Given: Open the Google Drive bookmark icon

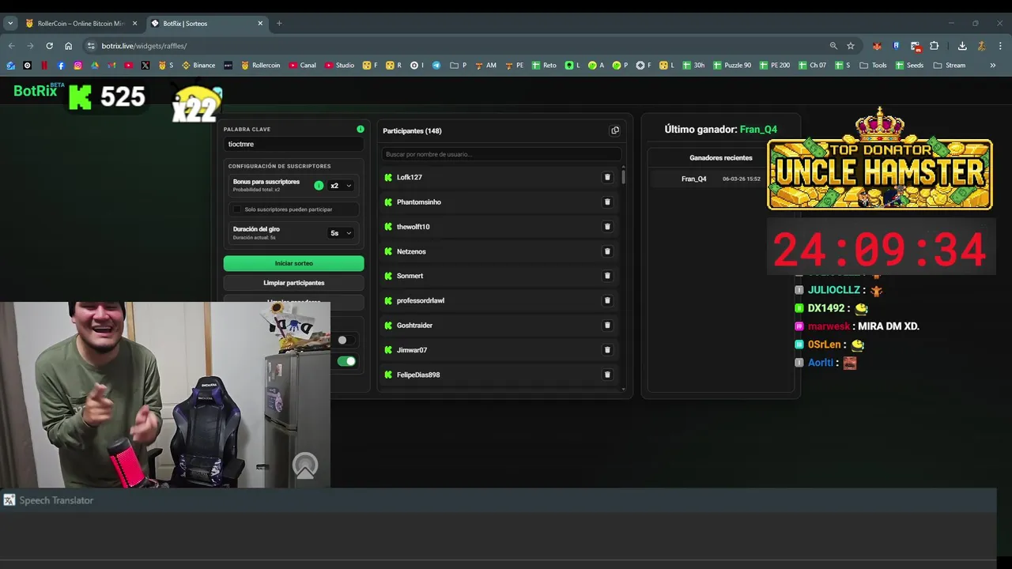Looking at the screenshot, I should (x=95, y=66).
